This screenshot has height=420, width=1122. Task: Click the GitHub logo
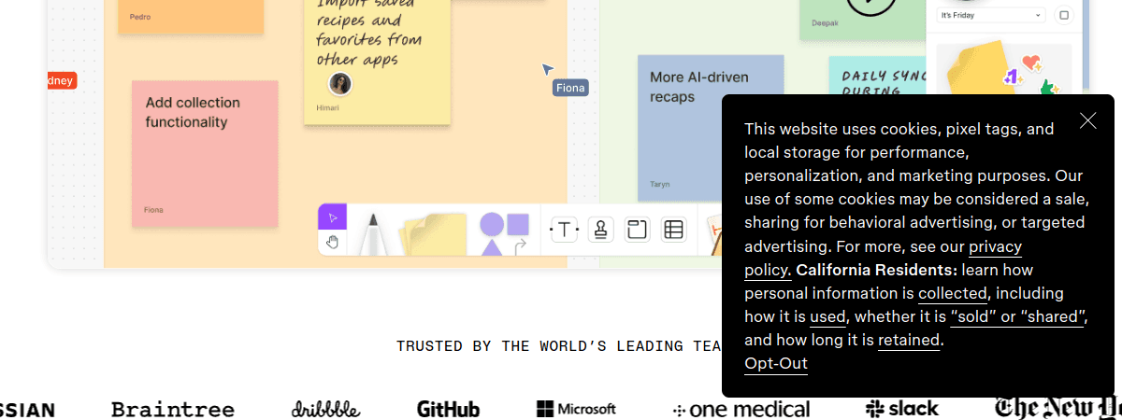coord(448,409)
